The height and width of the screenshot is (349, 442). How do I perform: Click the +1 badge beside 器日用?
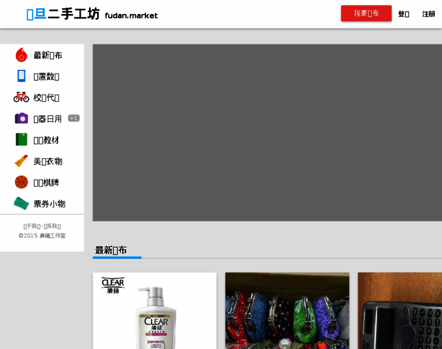[x=74, y=118]
